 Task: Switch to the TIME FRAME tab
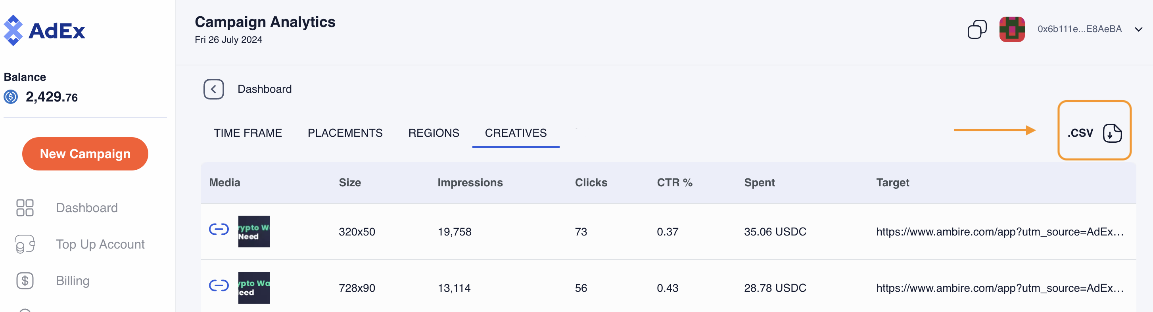[247, 133]
